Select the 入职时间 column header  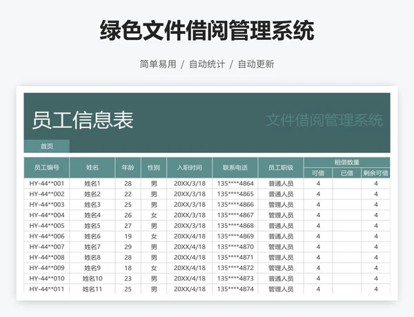coord(189,167)
